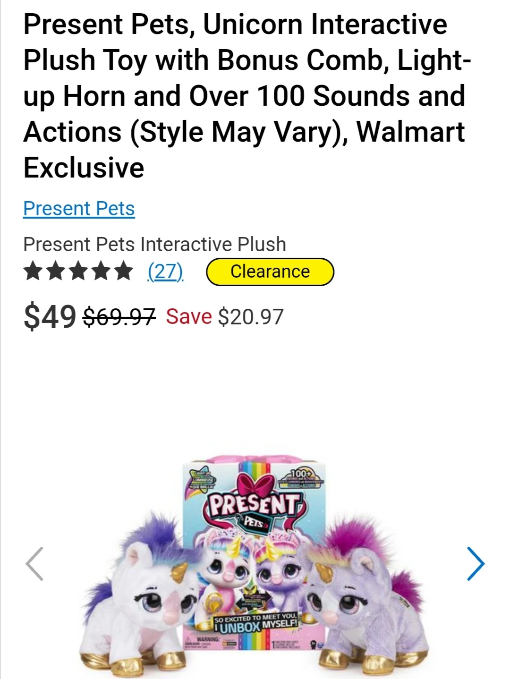Screen dimensions: 510x679
Task: Click the middle star of the rating row
Action: (78, 272)
